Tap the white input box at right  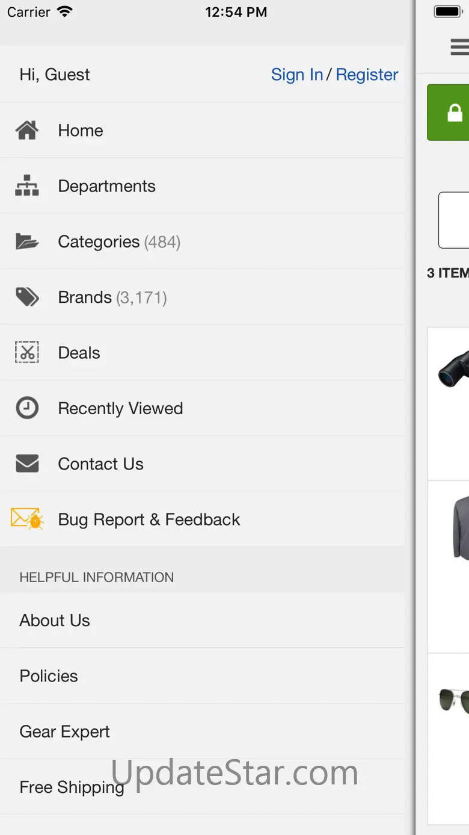(x=454, y=220)
